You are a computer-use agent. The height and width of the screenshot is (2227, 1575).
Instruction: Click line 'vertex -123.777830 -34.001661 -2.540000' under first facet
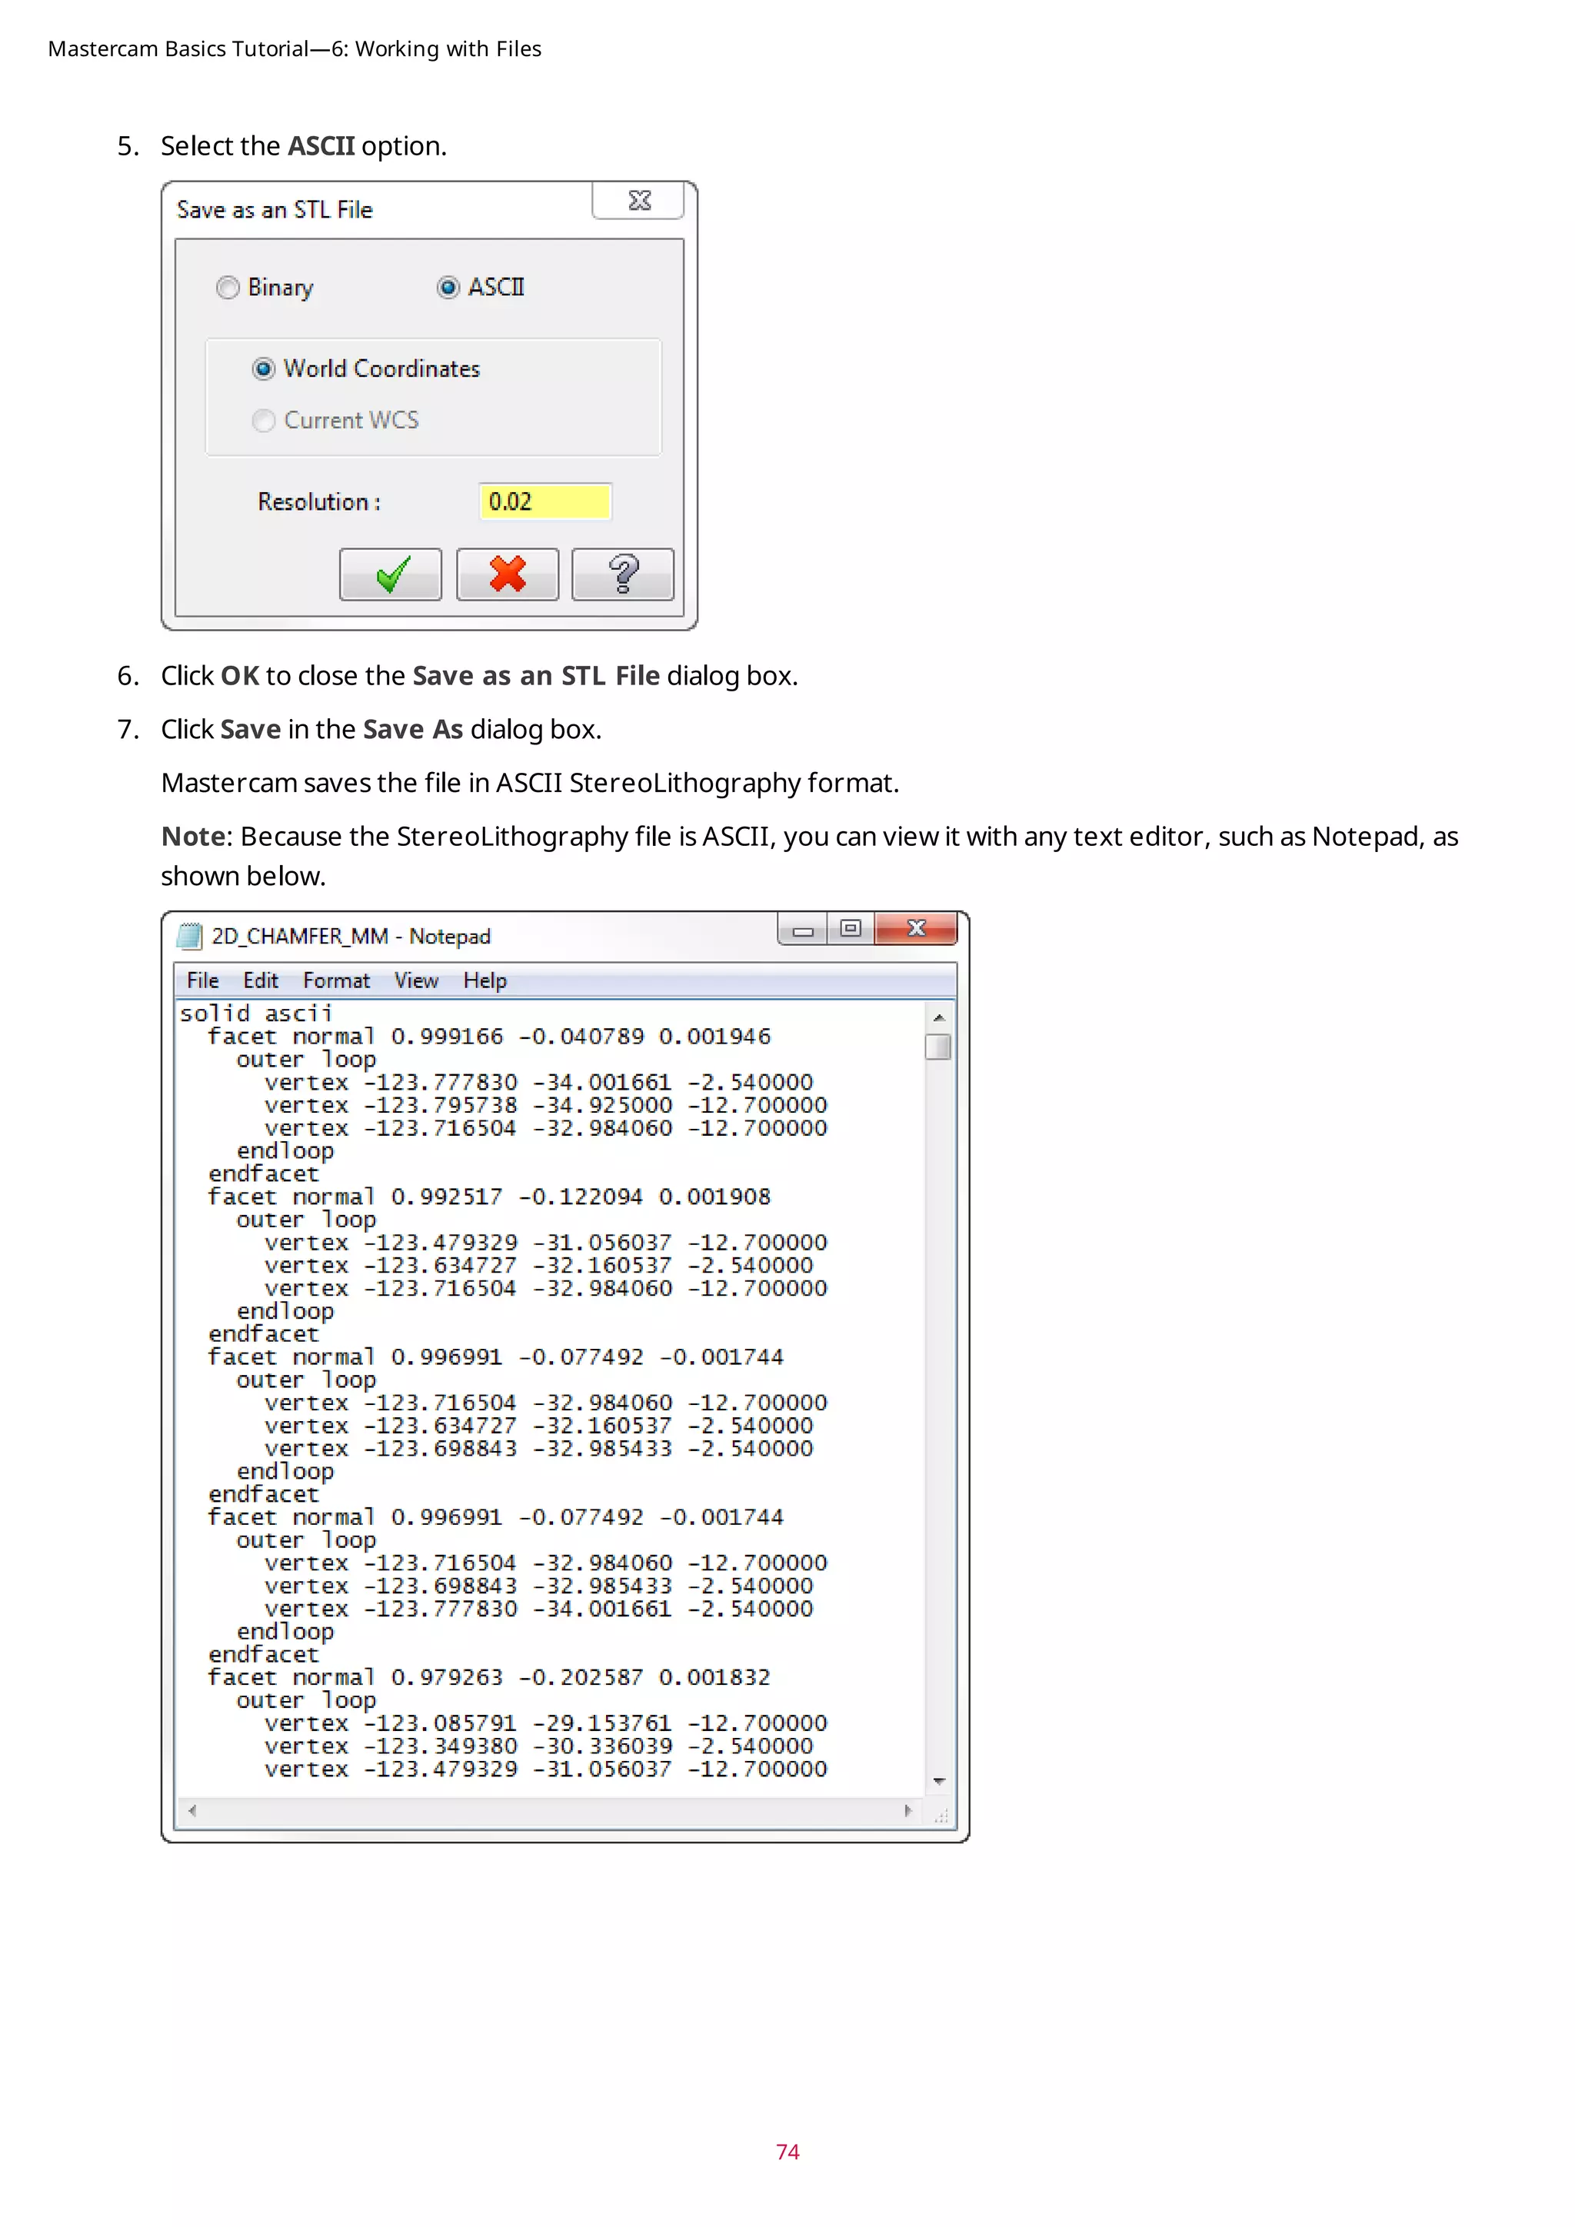click(x=539, y=1083)
